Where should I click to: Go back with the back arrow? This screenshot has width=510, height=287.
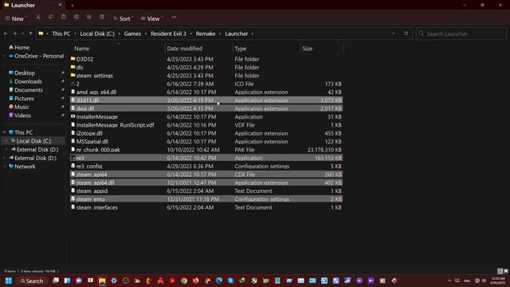tap(6, 33)
